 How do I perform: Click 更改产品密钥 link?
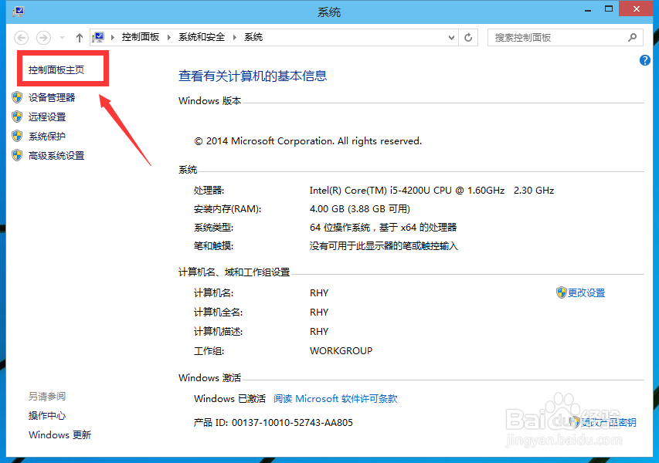pyautogui.click(x=609, y=422)
